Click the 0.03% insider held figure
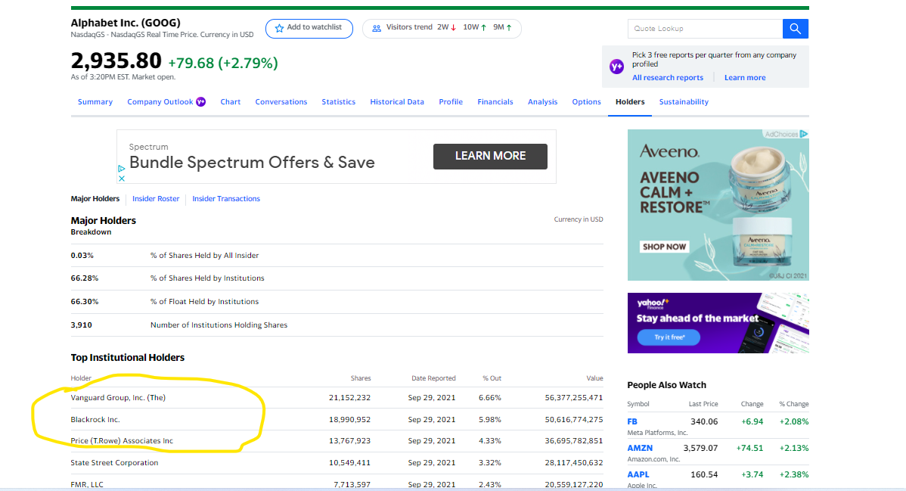 point(82,256)
